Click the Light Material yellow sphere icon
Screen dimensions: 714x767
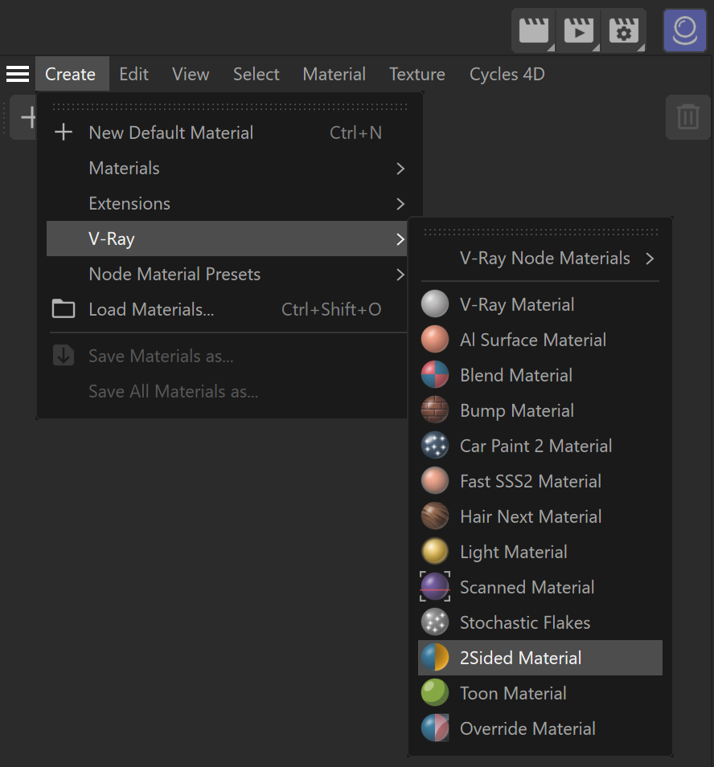click(435, 551)
